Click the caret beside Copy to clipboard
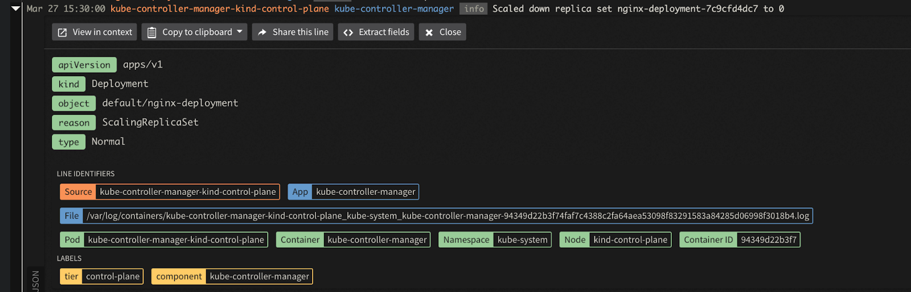This screenshot has height=292, width=911. coord(240,32)
